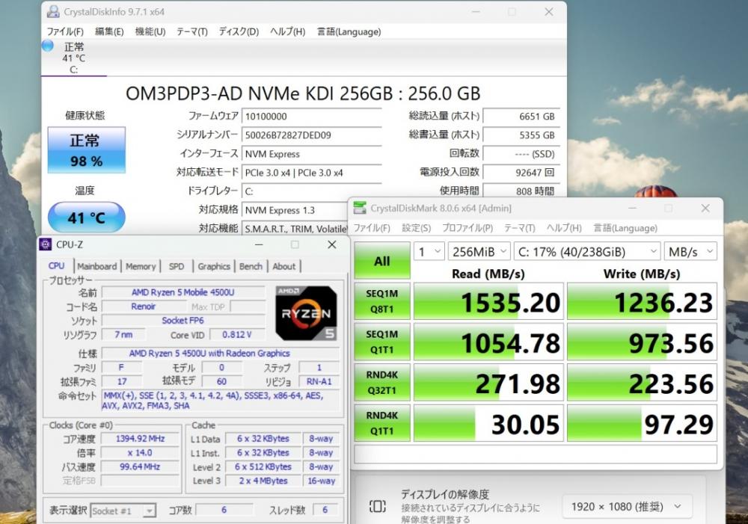This screenshot has width=748, height=524.
Task: Open ファイル(F) menu in CrystalDiskMark
Action: tap(372, 229)
